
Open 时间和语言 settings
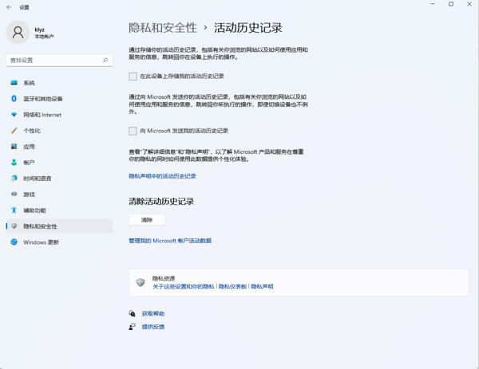click(x=59, y=178)
